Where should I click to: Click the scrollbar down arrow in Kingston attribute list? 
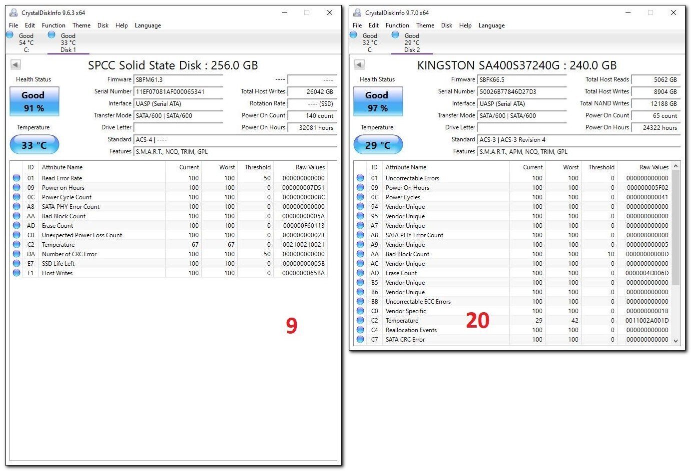coord(676,341)
